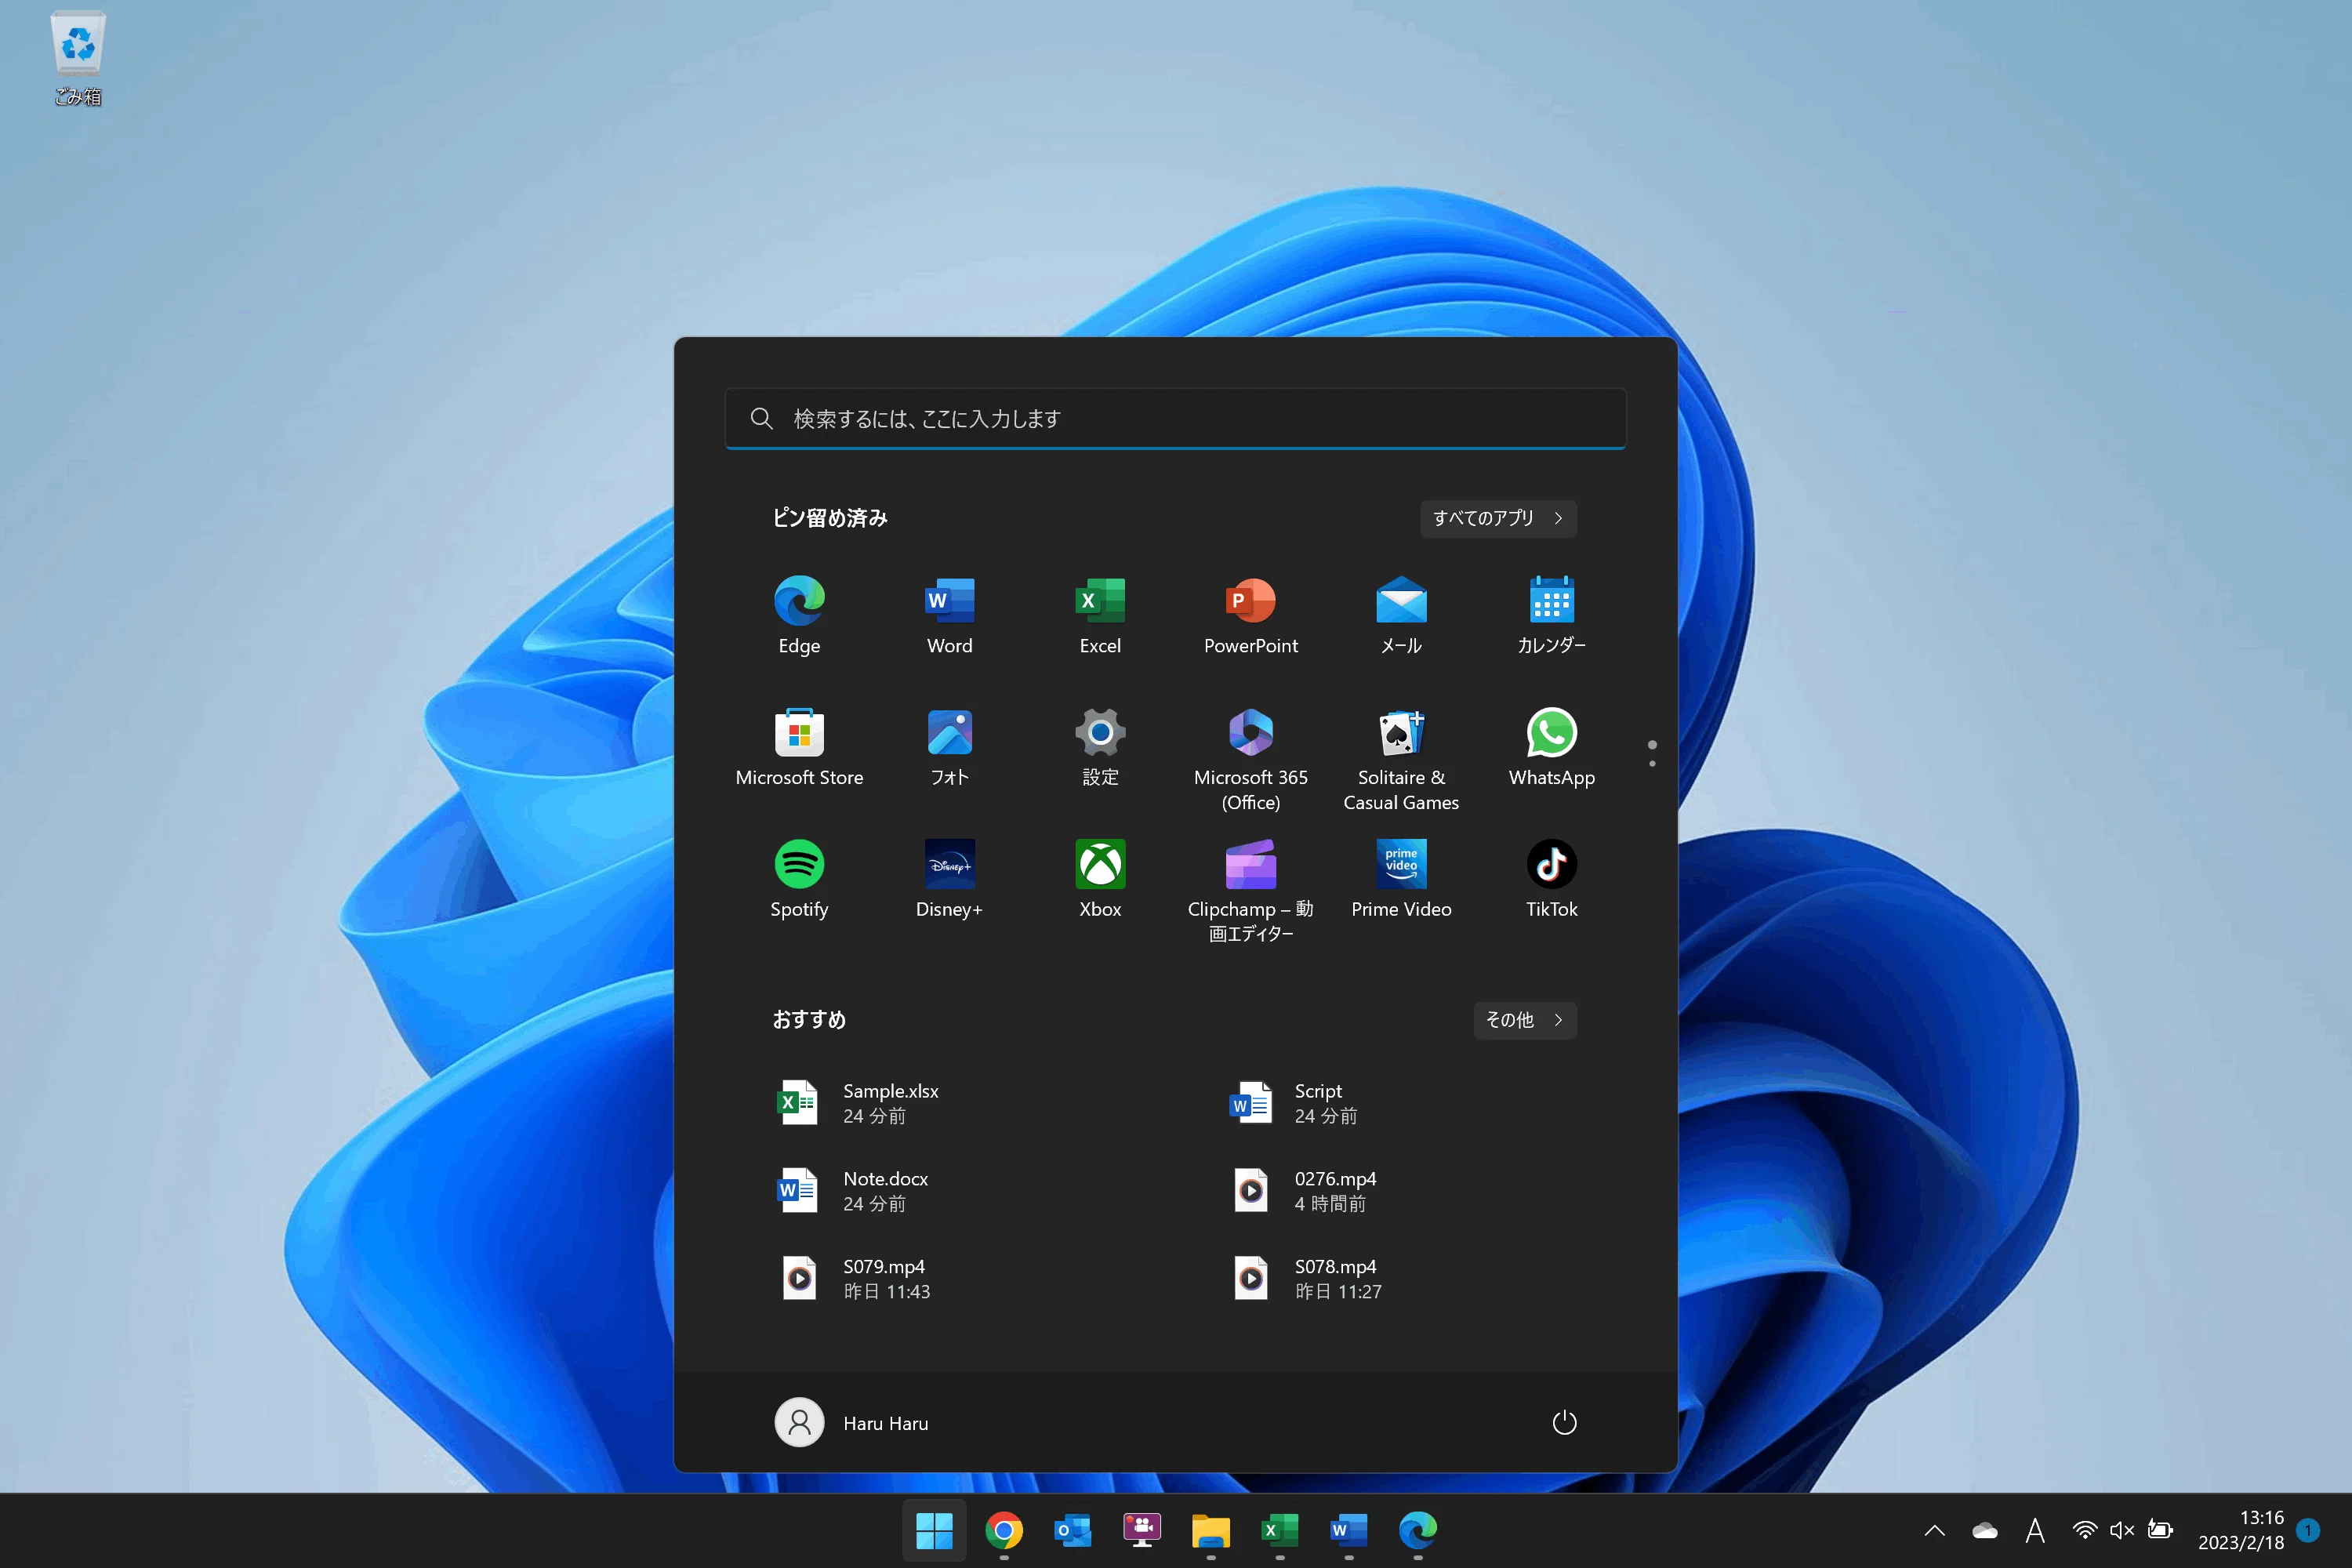Open the Edge pinned app
Screen dimensions: 2352x1568
799,615
